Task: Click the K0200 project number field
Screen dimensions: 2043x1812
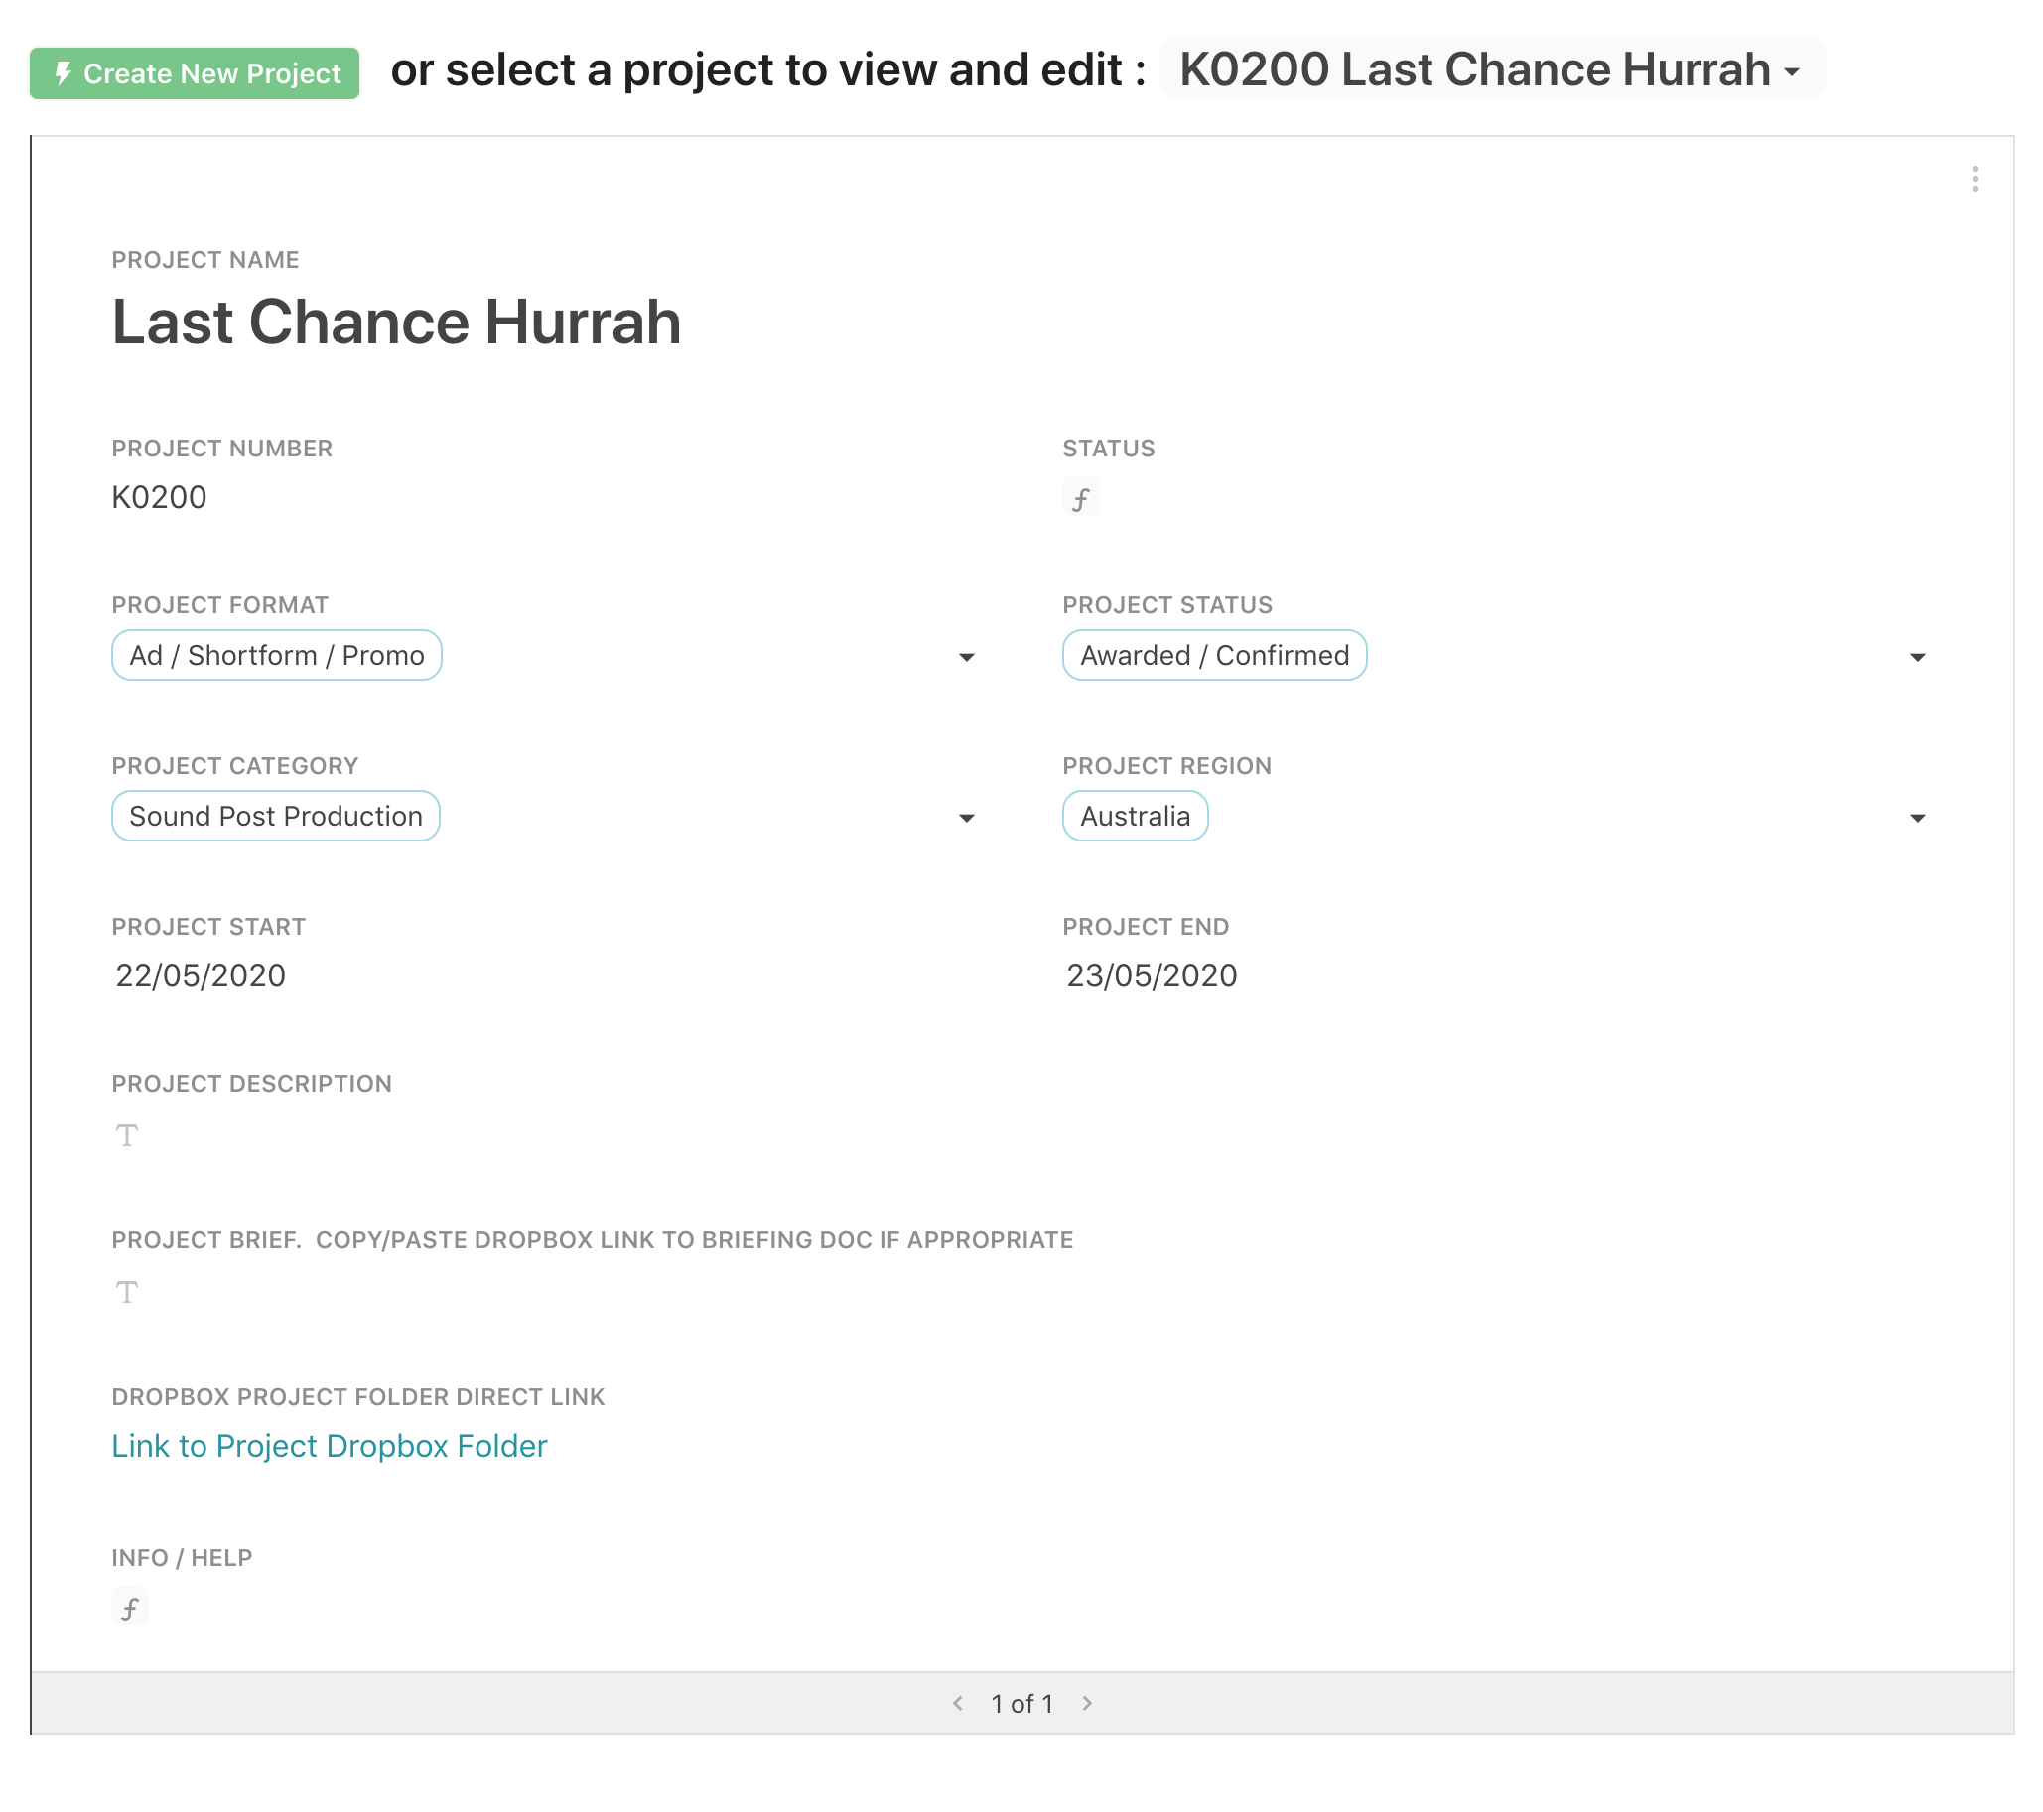Action: [159, 497]
